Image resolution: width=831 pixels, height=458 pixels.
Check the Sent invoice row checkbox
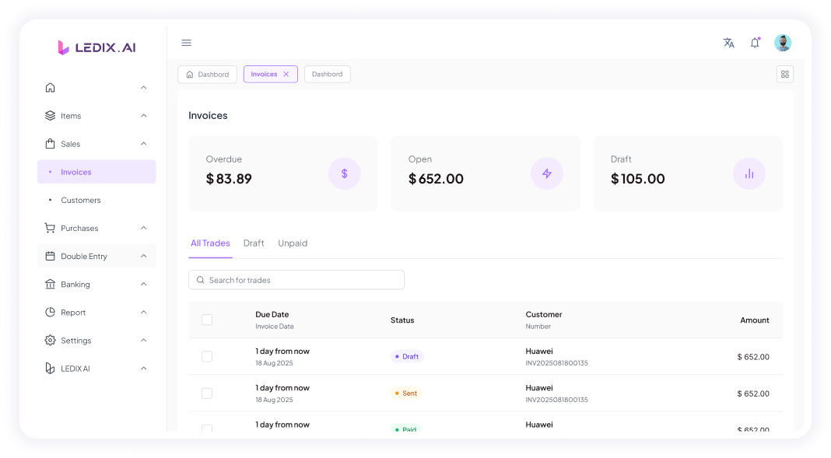click(x=207, y=393)
